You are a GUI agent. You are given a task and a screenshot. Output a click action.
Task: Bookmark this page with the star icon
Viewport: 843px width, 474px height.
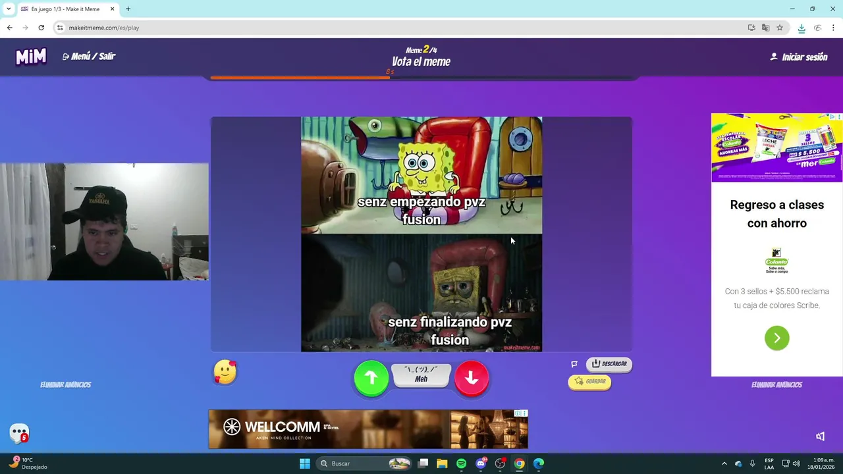(780, 28)
